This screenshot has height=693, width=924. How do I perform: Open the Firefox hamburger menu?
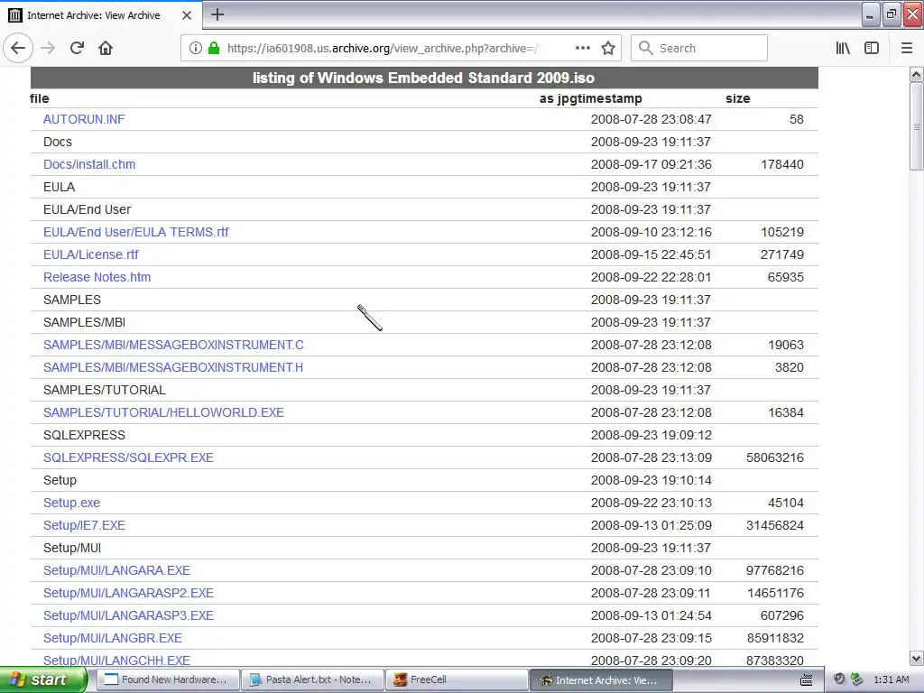tap(906, 48)
